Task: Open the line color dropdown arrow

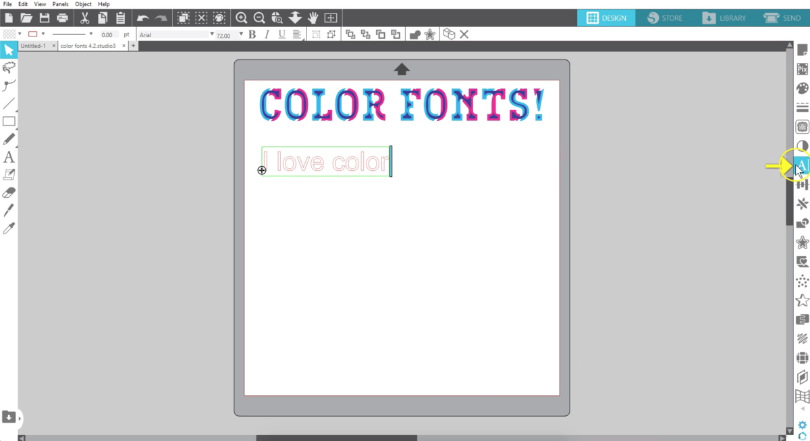Action: (43, 34)
